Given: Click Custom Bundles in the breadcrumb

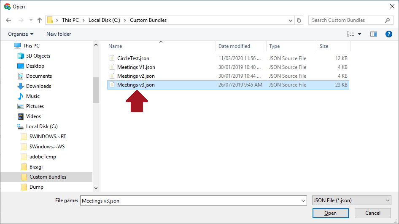Looking at the screenshot, I should click(x=148, y=20).
